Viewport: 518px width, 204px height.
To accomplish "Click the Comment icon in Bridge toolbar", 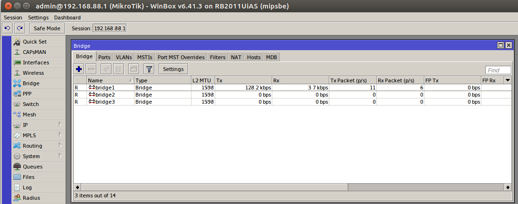I will click(x=134, y=69).
